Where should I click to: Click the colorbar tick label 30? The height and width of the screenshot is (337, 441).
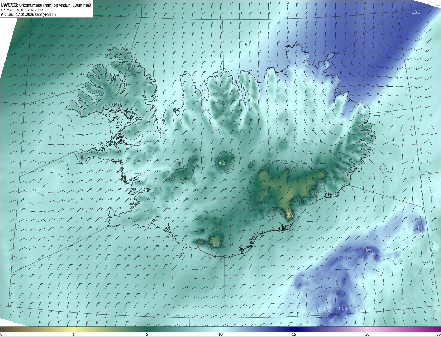[367, 334]
